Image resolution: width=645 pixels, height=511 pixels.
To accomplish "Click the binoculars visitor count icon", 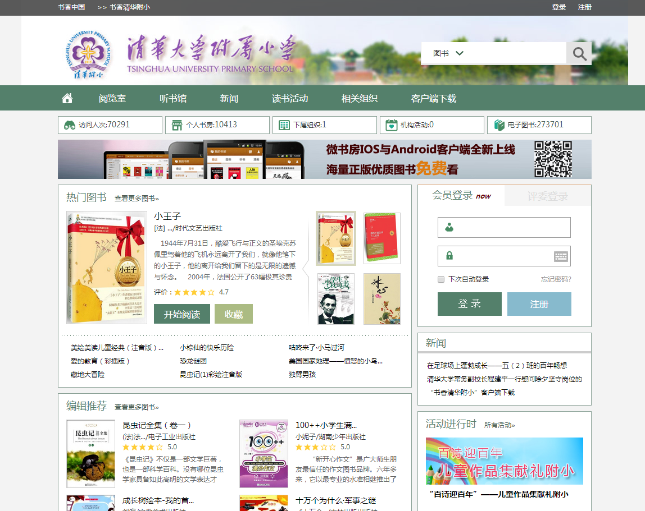I will (x=70, y=125).
